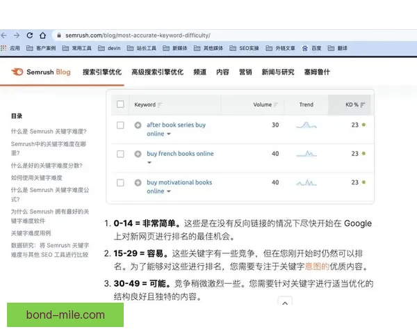Open the 常用工具 bookmark folder

coord(76,48)
